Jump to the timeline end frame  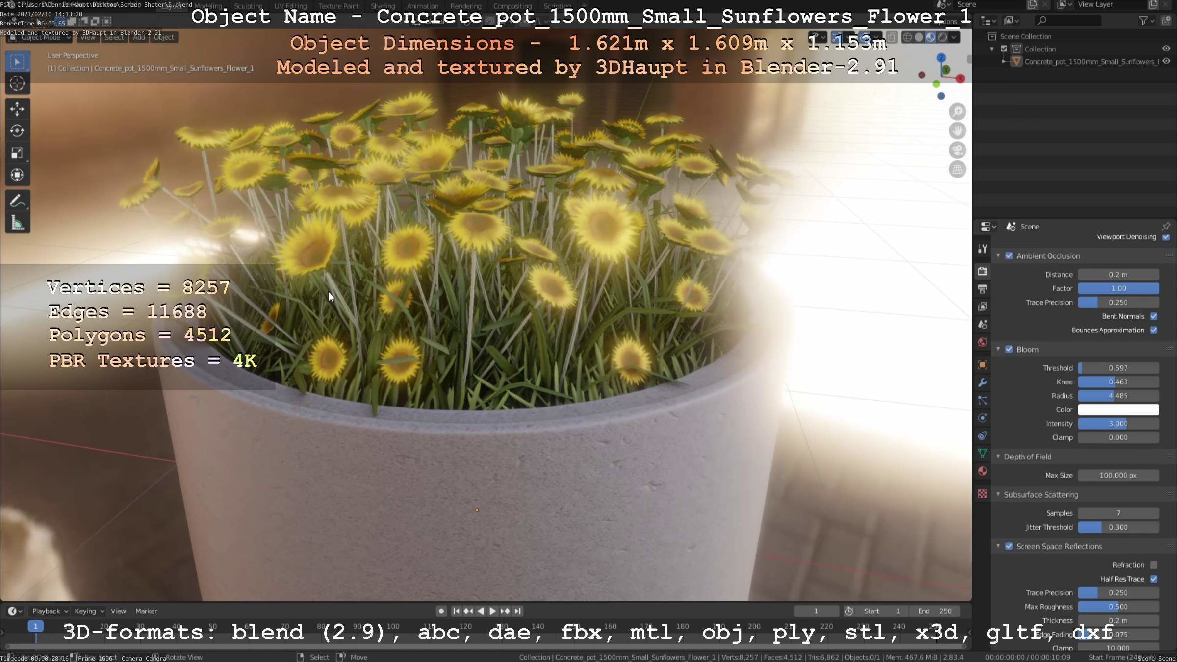tap(517, 611)
